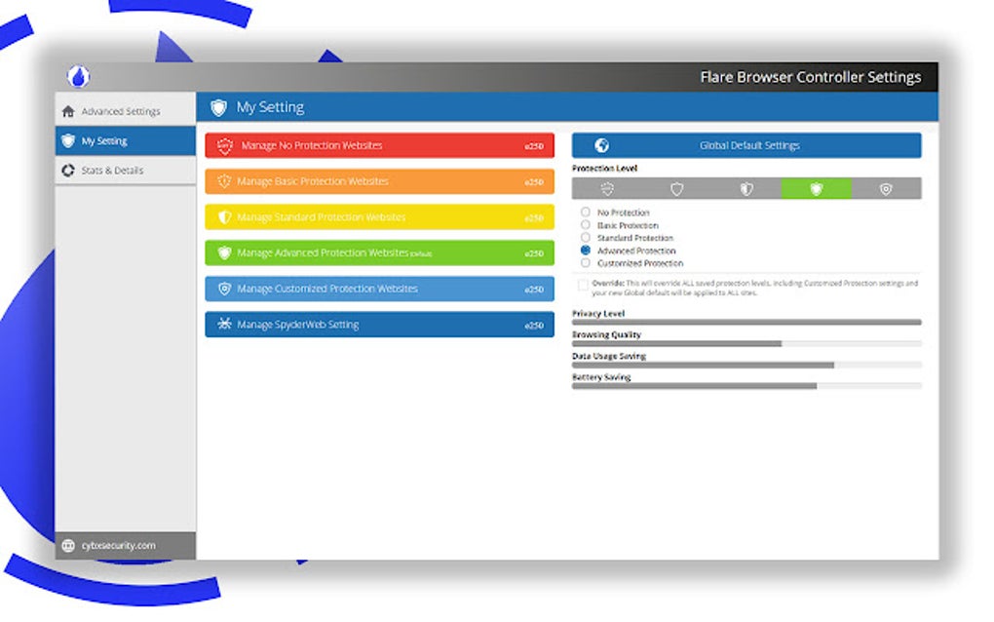Select the Customized Protection shield icon
The width and height of the screenshot is (994, 622).
(887, 189)
